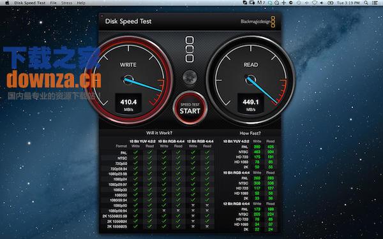Click the 10 Bit YUV 4:2:2 header in Will it Work
The image size is (383, 239).
(x=142, y=141)
